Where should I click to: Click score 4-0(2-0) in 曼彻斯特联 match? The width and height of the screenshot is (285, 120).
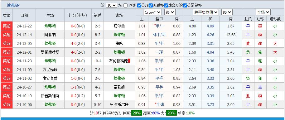click(78, 52)
